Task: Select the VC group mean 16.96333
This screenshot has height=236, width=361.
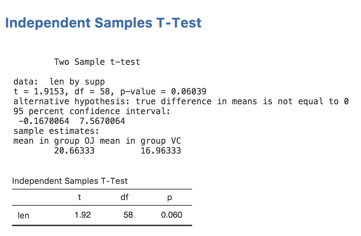Action: [x=161, y=151]
